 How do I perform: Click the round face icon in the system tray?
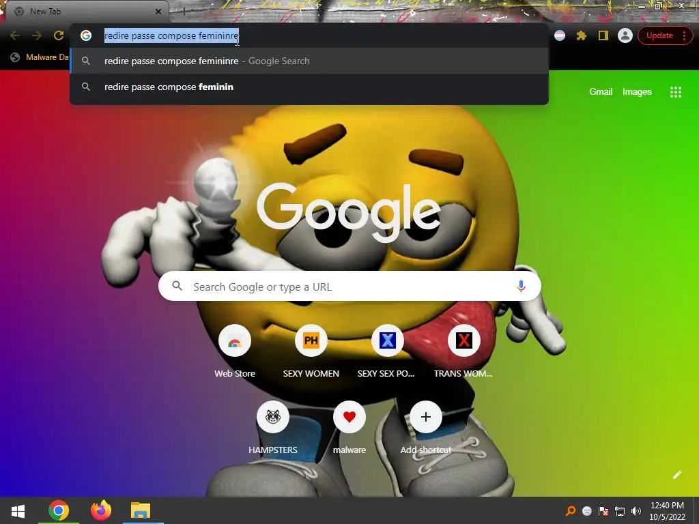coord(587,512)
